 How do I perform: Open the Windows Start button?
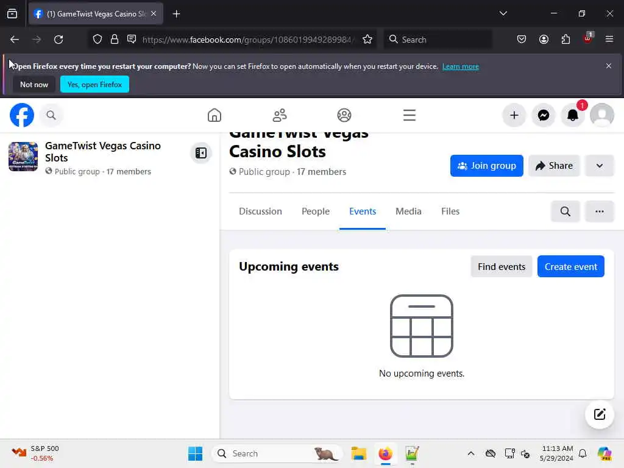pyautogui.click(x=195, y=453)
